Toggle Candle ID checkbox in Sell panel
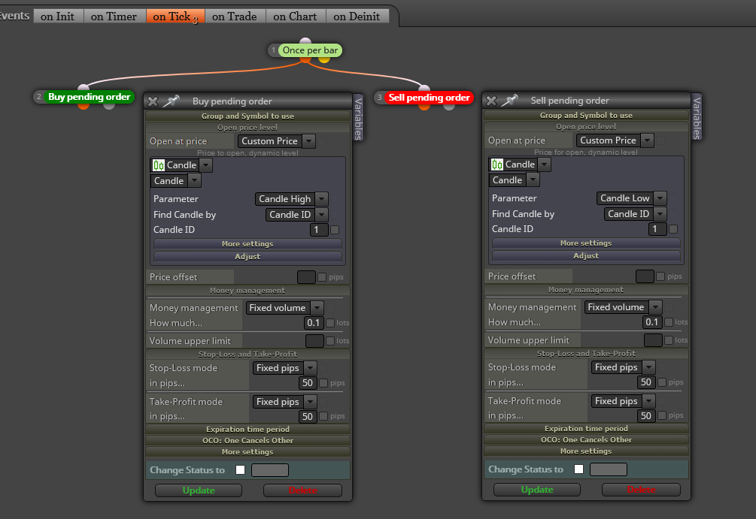 pyautogui.click(x=673, y=229)
